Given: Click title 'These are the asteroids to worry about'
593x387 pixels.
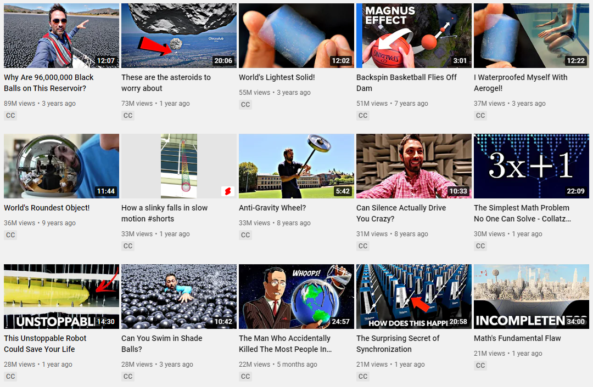Looking at the screenshot, I should 166,83.
